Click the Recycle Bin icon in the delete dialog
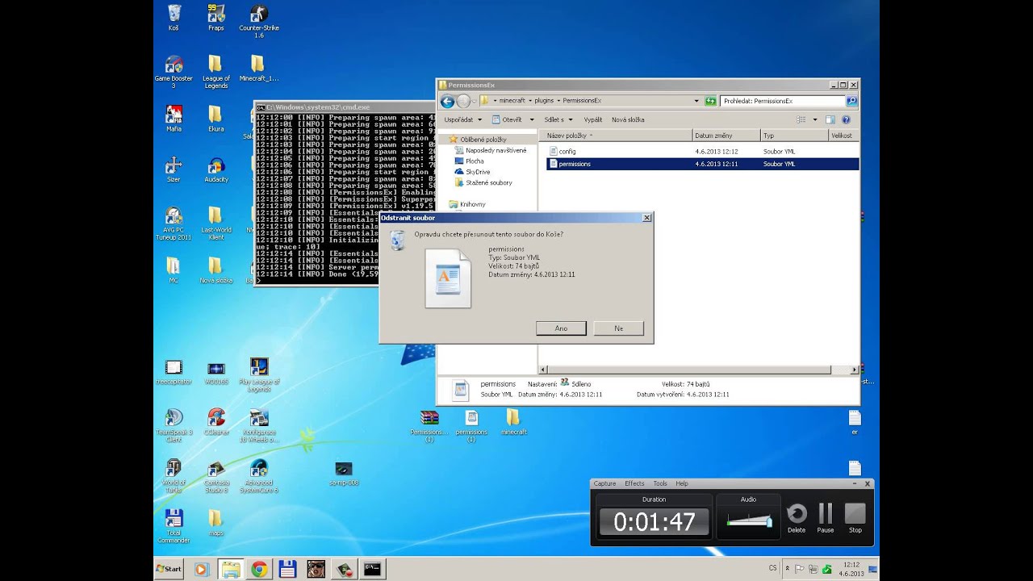Viewport: 1033px width, 581px height. pos(397,240)
